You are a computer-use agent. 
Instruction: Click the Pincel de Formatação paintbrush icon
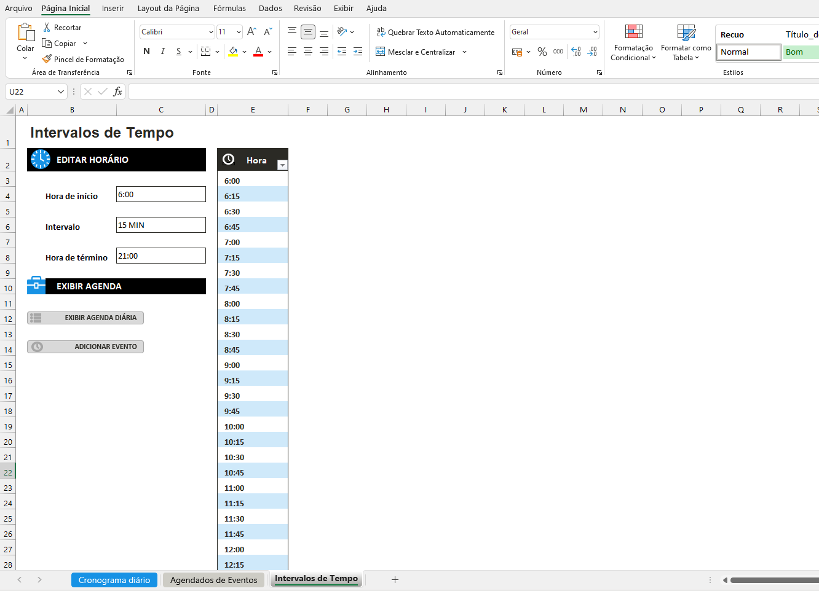pos(47,59)
